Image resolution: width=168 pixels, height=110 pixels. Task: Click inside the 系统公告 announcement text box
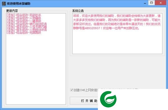pos(117,33)
